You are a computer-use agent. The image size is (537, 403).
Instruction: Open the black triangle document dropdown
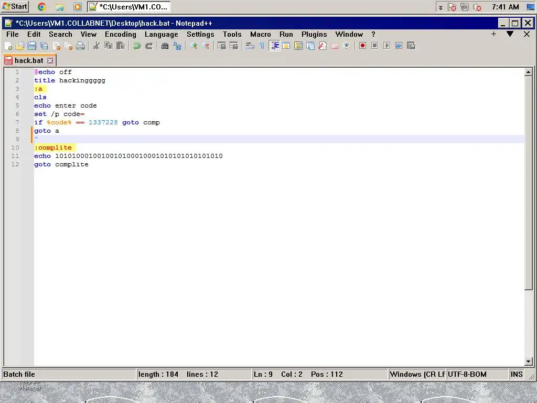[510, 34]
